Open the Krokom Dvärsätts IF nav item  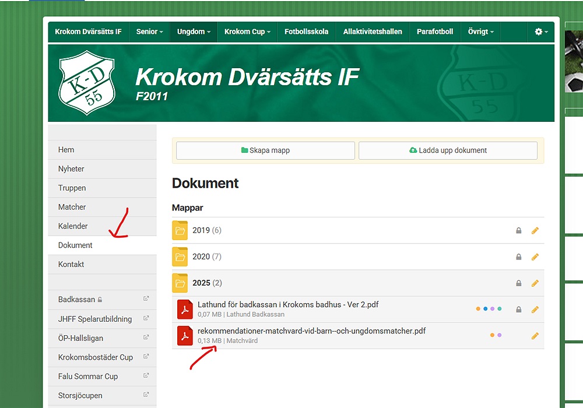[89, 31]
